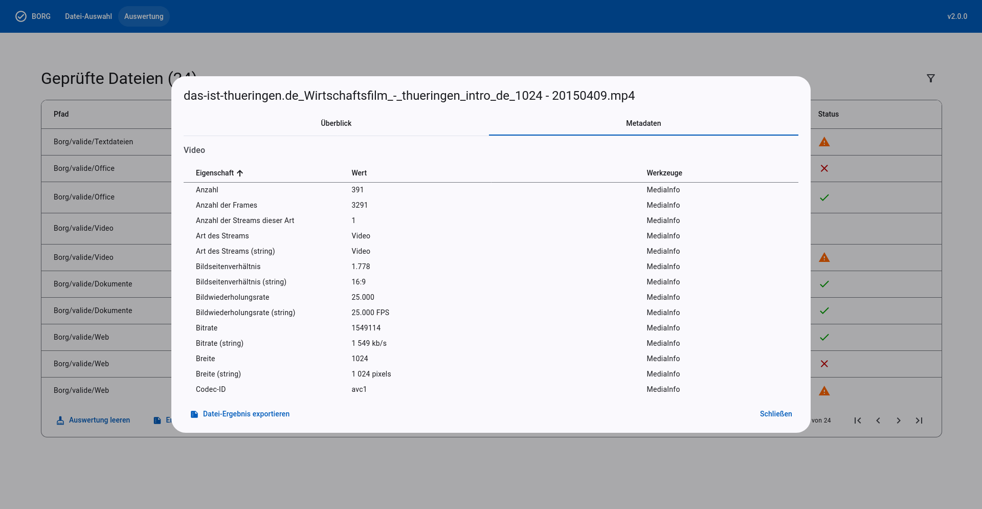Select Borg/valide/Textdateien row path
This screenshot has height=509, width=982.
[x=93, y=142]
